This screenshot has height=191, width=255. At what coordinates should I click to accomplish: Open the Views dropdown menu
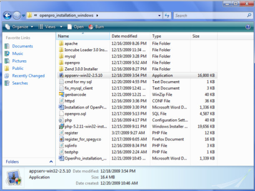(x=49, y=27)
